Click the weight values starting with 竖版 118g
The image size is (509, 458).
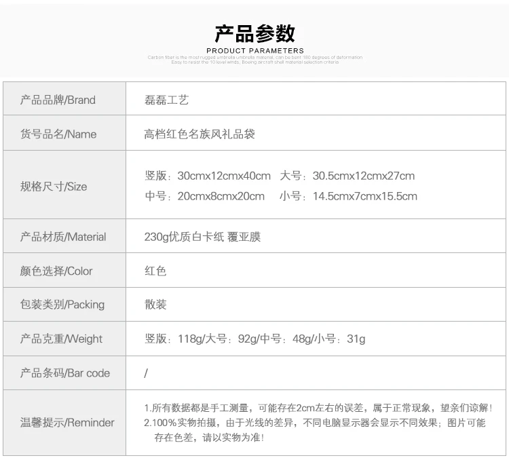254,339
